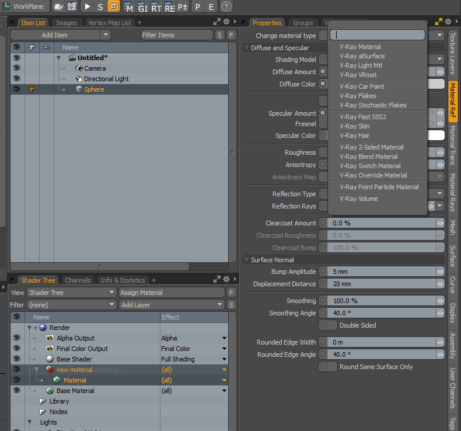Pick V-Ray Blend Material option
The image size is (461, 431).
pos(369,157)
